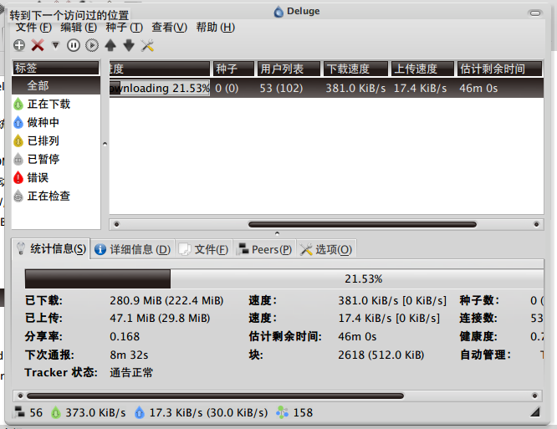
Task: Click the Add Torrent plus icon
Action: click(x=19, y=45)
